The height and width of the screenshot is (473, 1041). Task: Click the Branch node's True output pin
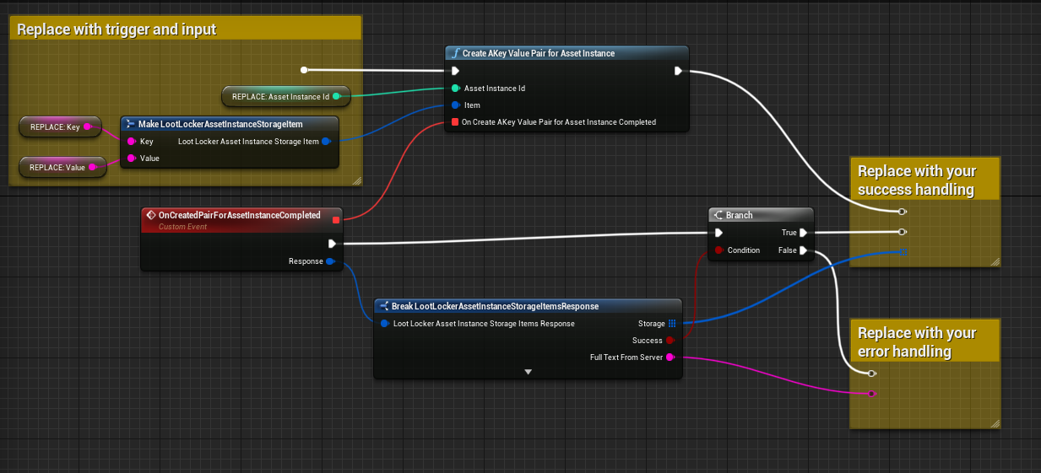click(804, 233)
